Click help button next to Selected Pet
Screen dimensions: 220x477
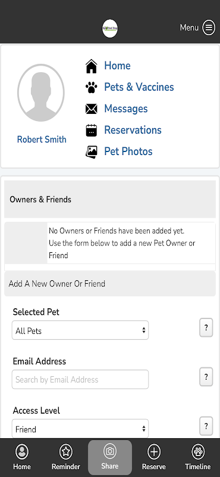pos(206,327)
